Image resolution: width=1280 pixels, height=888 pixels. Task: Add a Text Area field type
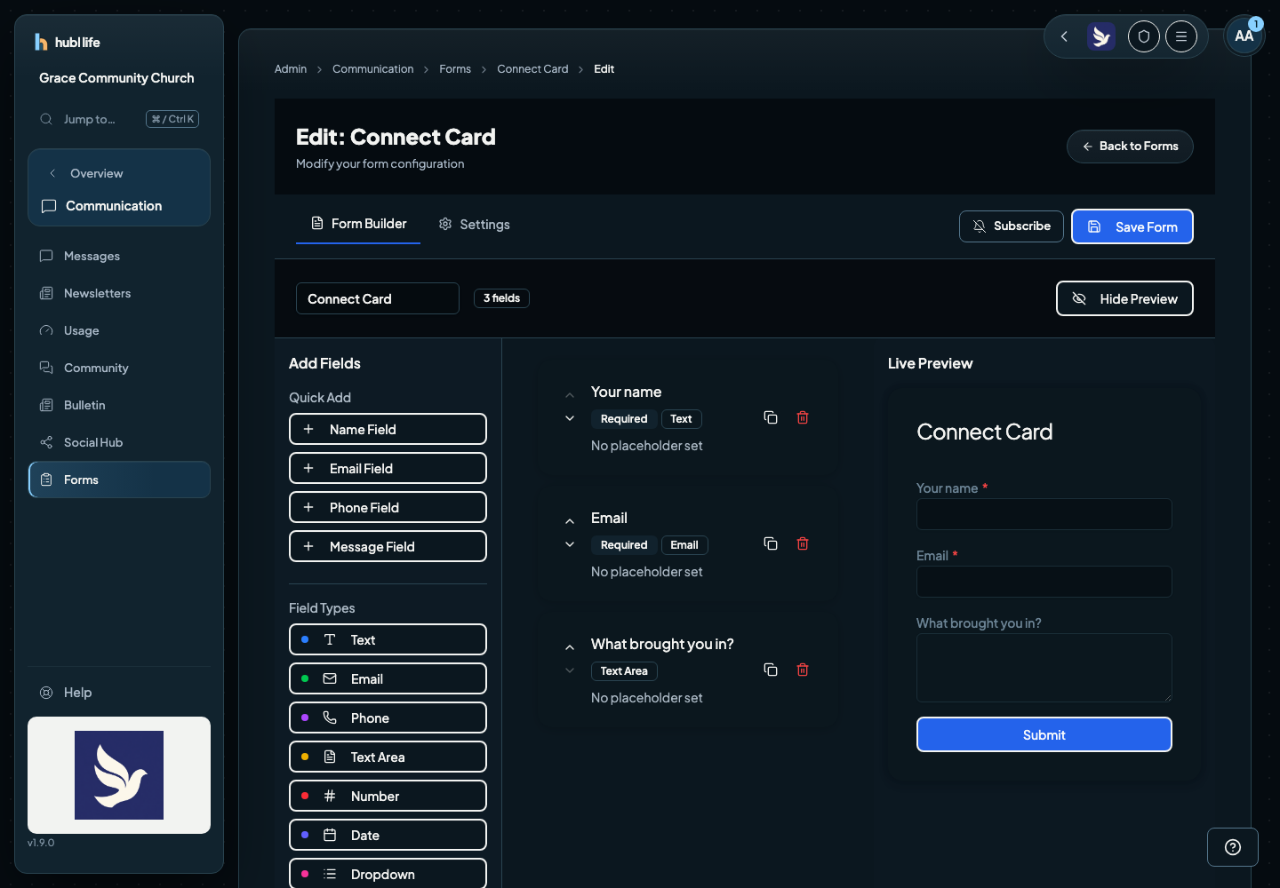coord(388,757)
